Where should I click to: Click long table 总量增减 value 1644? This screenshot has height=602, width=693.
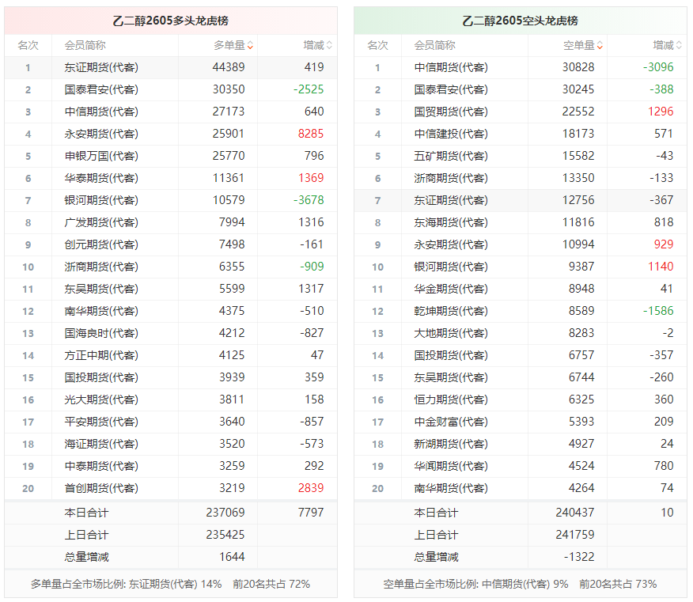pyautogui.click(x=232, y=556)
